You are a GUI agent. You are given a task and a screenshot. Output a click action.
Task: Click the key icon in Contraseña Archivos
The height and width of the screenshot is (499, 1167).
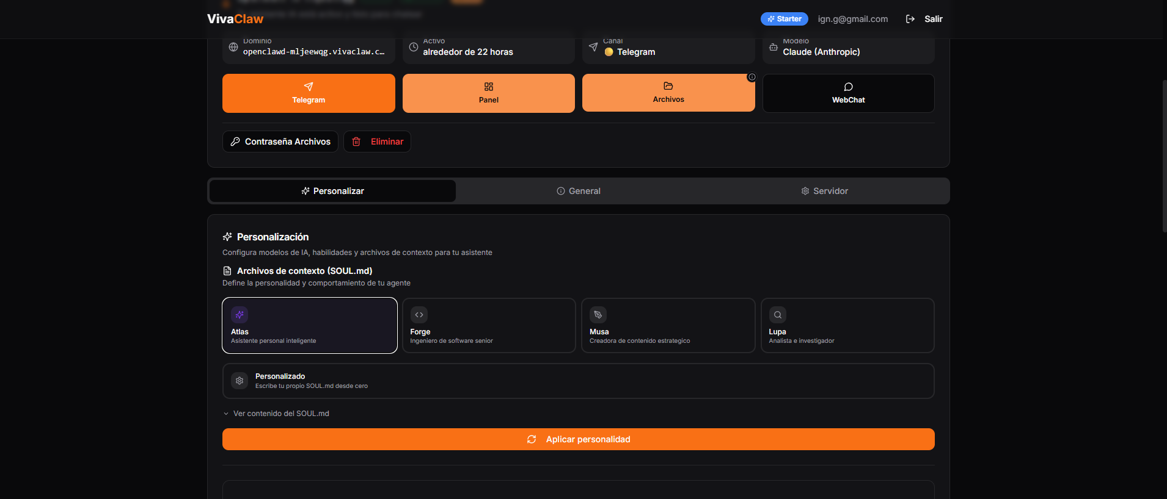click(x=235, y=142)
